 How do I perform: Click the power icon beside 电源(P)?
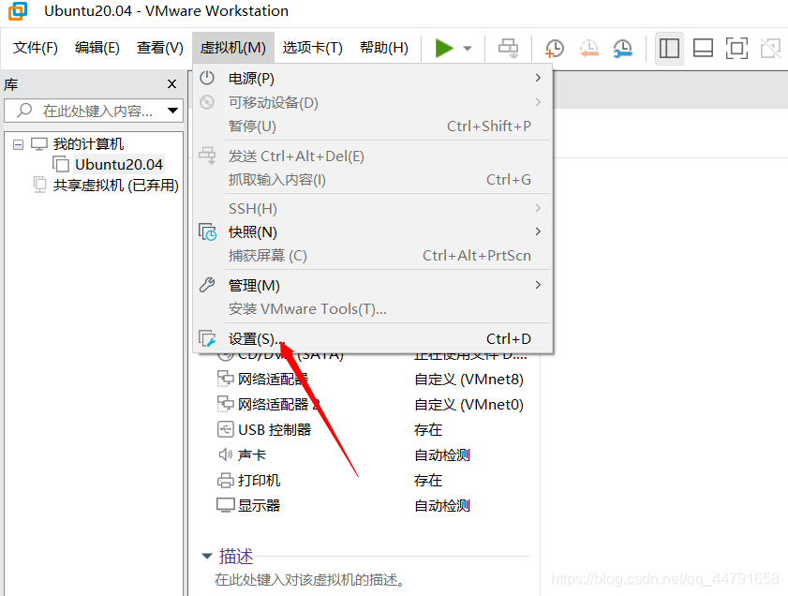207,78
